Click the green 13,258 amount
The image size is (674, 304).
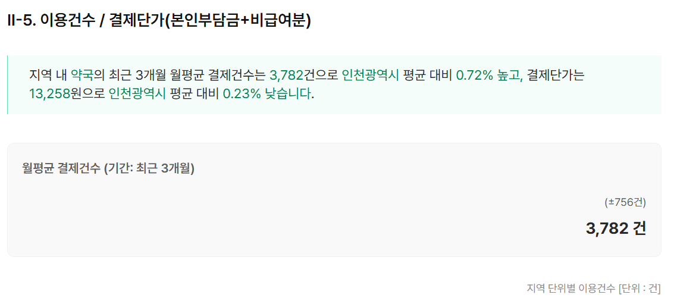tap(49, 93)
